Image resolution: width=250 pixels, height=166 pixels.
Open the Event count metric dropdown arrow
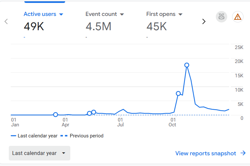coord(122,14)
